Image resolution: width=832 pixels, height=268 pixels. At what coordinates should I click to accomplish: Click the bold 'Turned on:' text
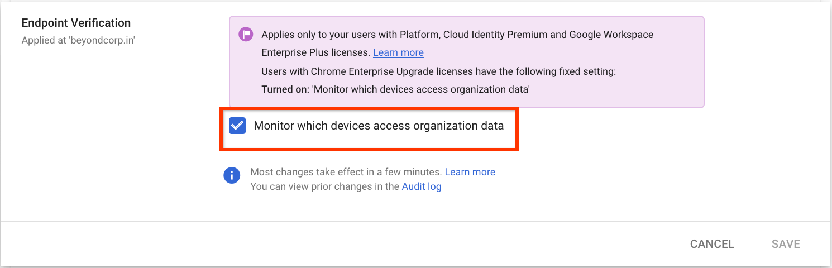pos(285,89)
